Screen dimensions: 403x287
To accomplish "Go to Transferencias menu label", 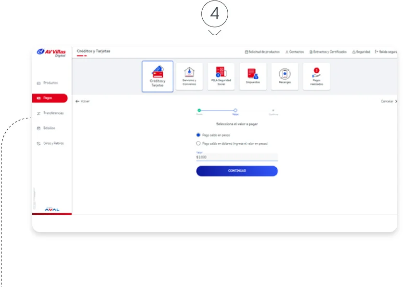I will click(x=53, y=113).
